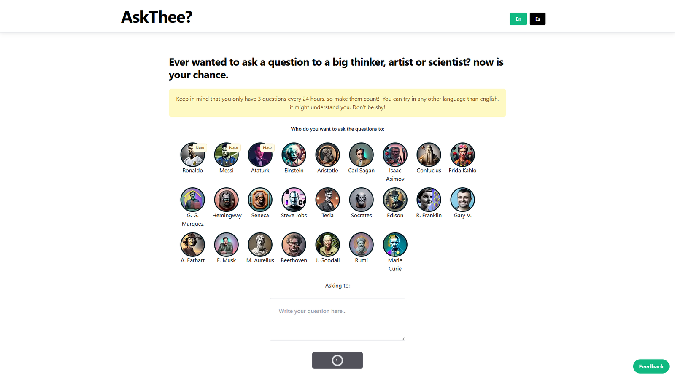Viewport: 675px width, 379px height.
Task: Pick the Confucius portrait
Action: click(429, 155)
